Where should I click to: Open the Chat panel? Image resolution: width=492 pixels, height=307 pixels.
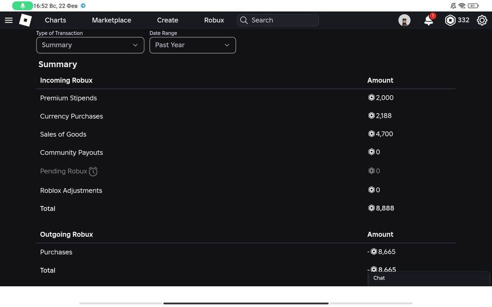pyautogui.click(x=429, y=279)
